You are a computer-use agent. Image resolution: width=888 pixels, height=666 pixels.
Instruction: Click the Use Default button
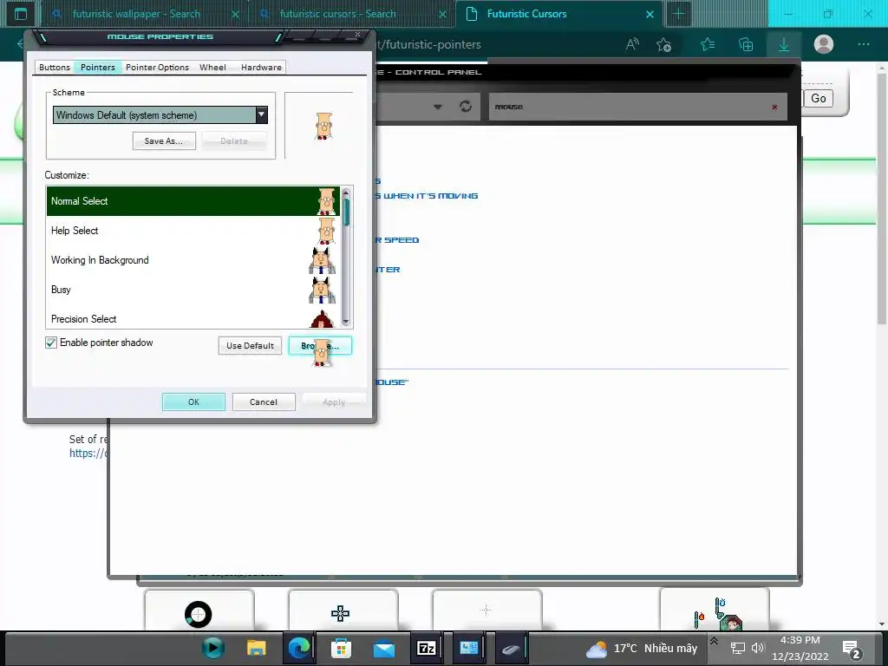coord(250,345)
